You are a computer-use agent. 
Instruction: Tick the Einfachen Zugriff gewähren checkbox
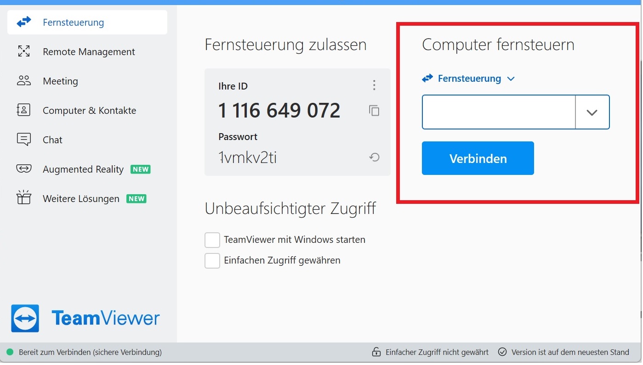pyautogui.click(x=212, y=261)
